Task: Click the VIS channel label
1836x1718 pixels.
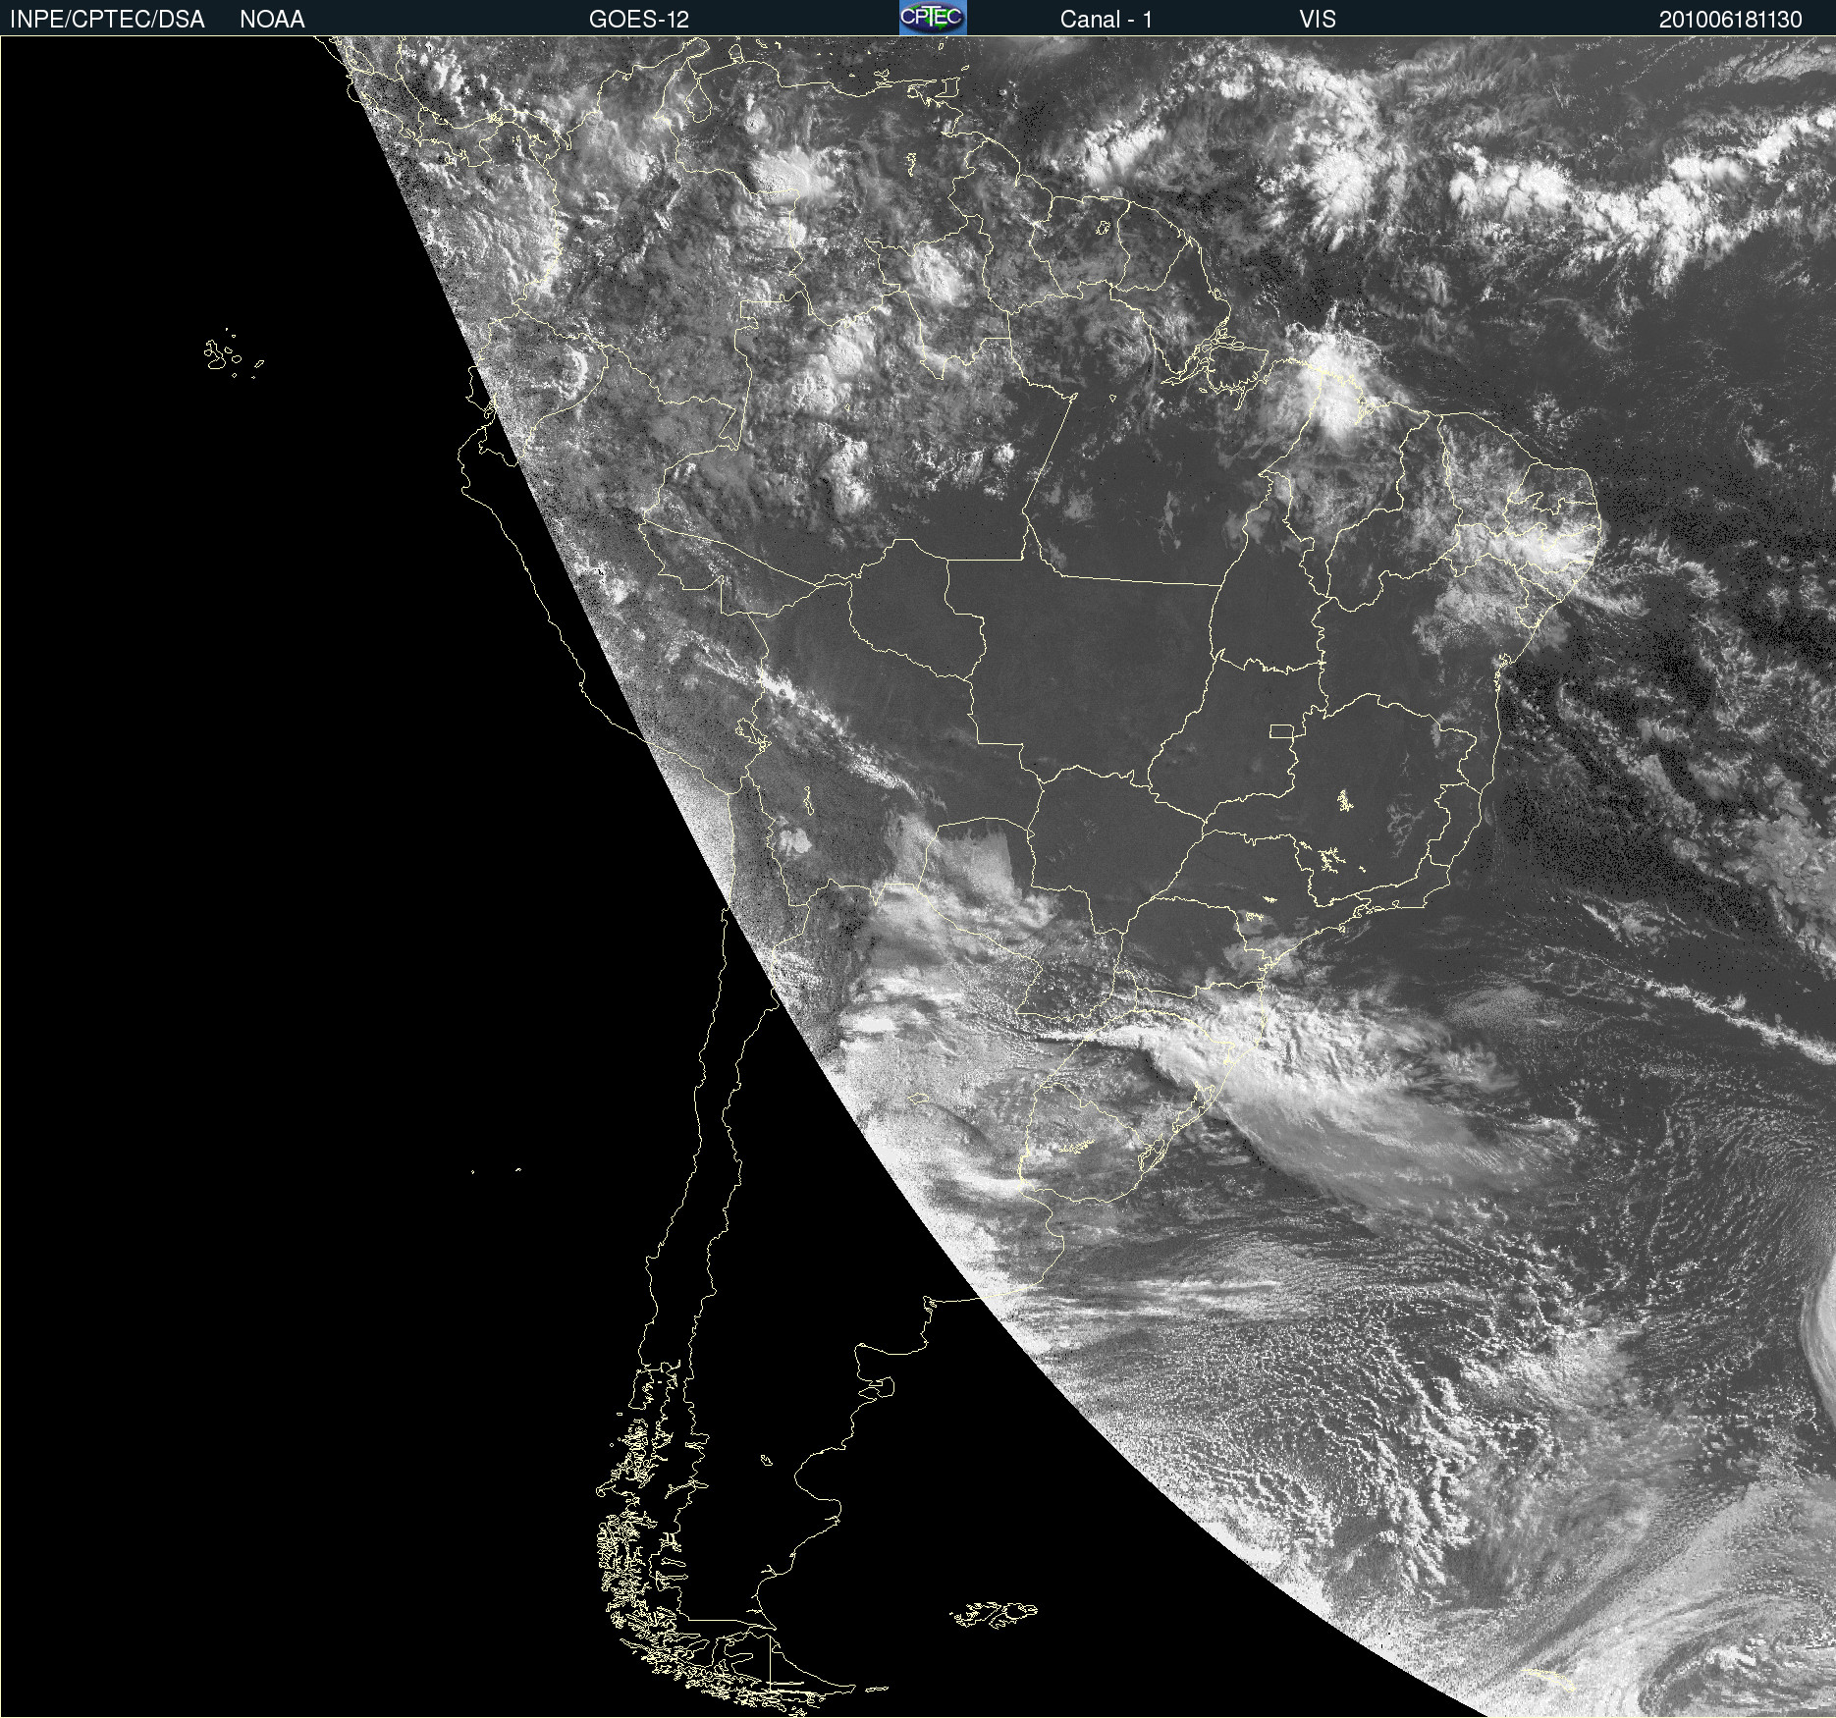Action: click(1318, 20)
